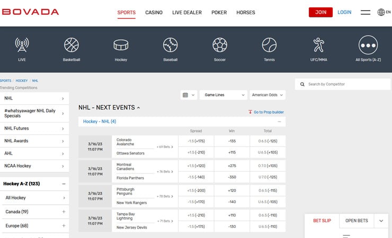
Task: Open NCAA Hockey in sidebar
Action: pyautogui.click(x=34, y=166)
